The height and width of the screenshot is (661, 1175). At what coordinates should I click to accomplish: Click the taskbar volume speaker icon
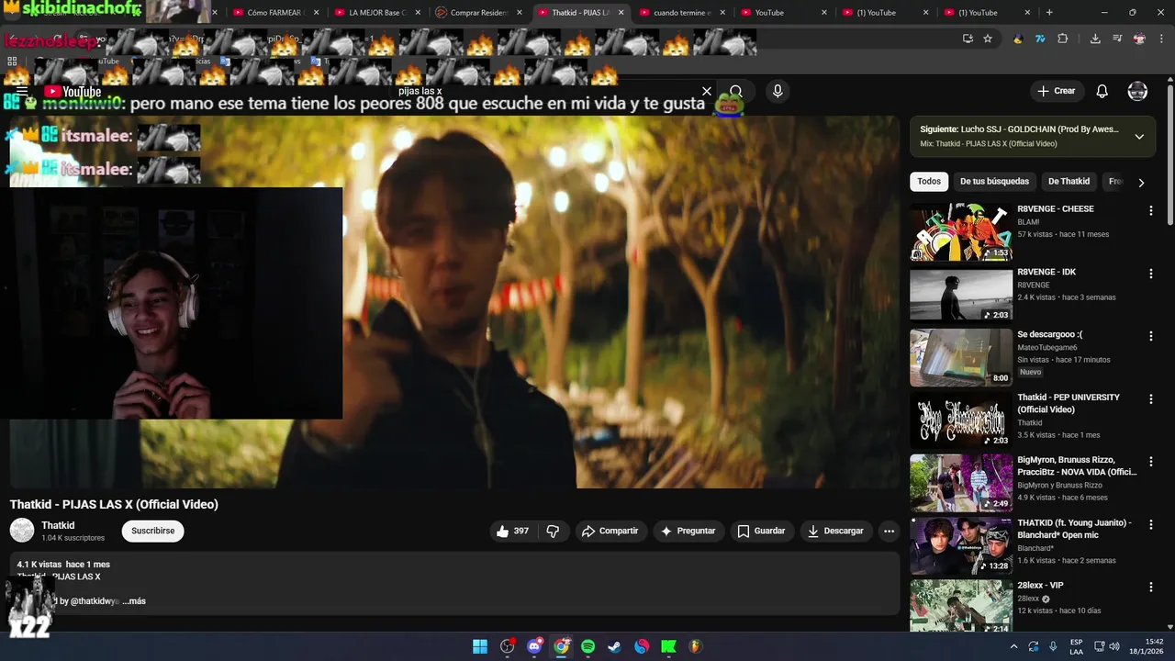point(1114,646)
